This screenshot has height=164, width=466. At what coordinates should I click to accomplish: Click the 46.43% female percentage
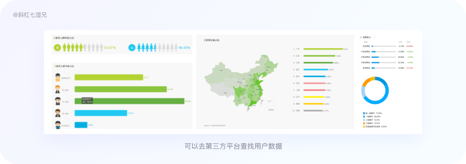click(184, 47)
